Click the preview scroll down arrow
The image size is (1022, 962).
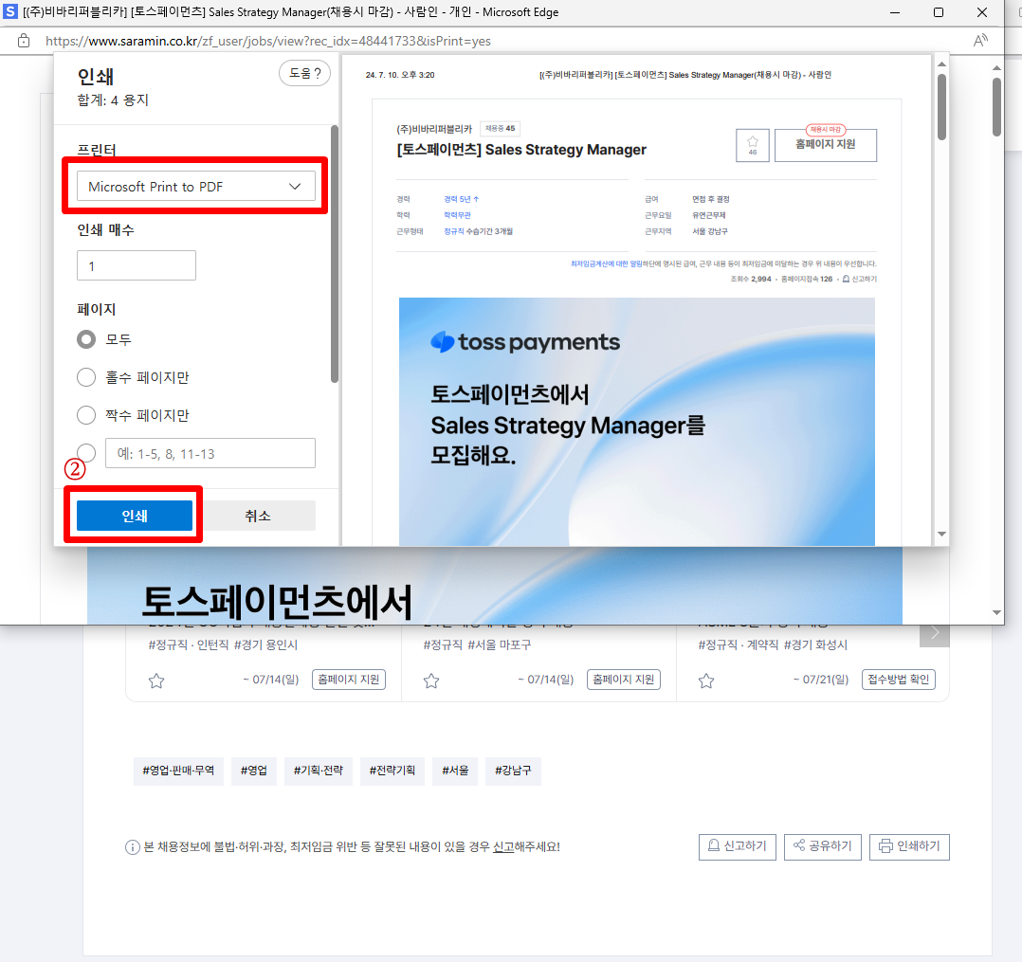[x=941, y=534]
